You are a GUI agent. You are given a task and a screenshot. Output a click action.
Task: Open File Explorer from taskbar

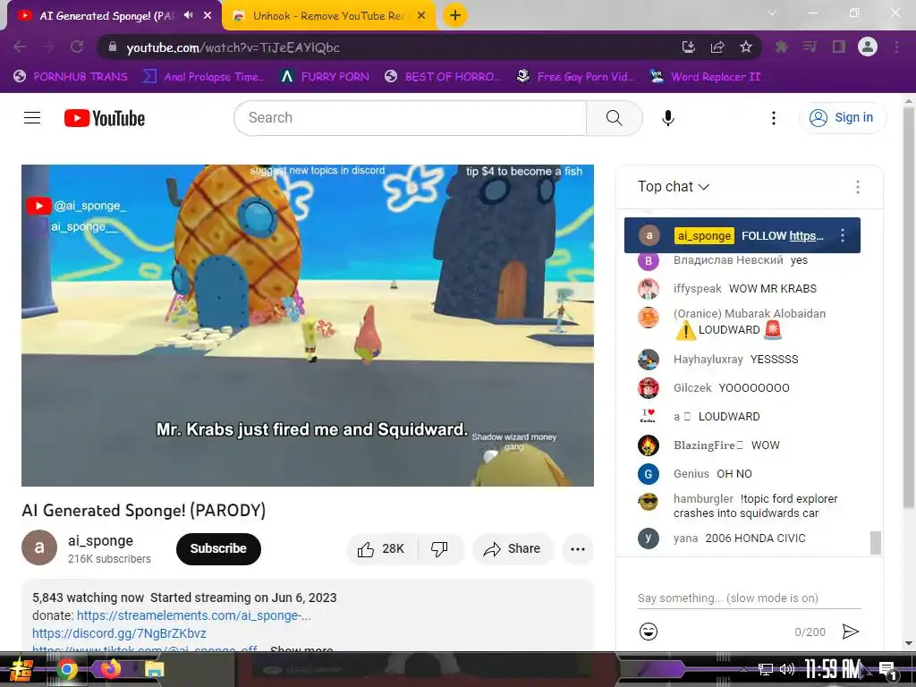point(154,669)
